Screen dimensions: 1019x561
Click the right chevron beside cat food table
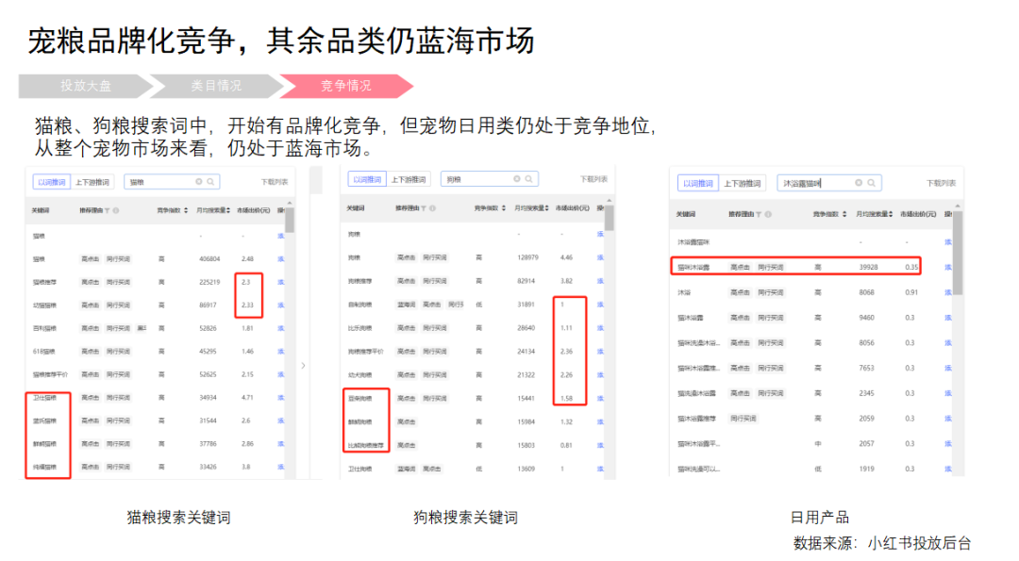pyautogui.click(x=303, y=366)
